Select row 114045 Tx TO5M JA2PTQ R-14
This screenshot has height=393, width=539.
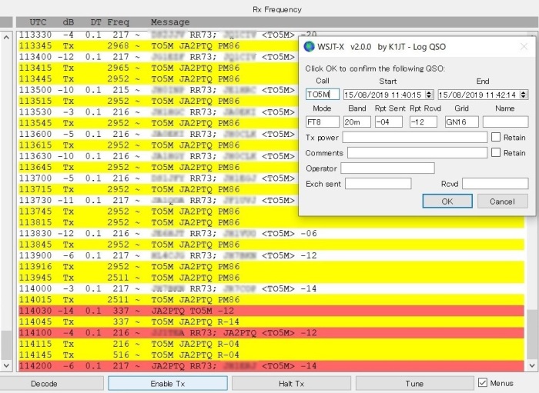[x=271, y=321]
